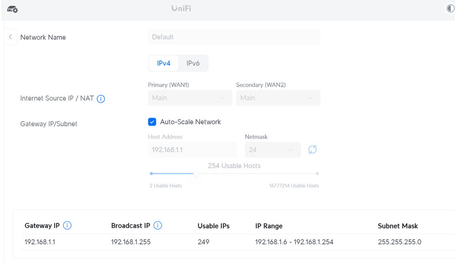455x263 pixels.
Task: Open info tooltip for Internet Source IP / NAT
Action: coord(101,98)
